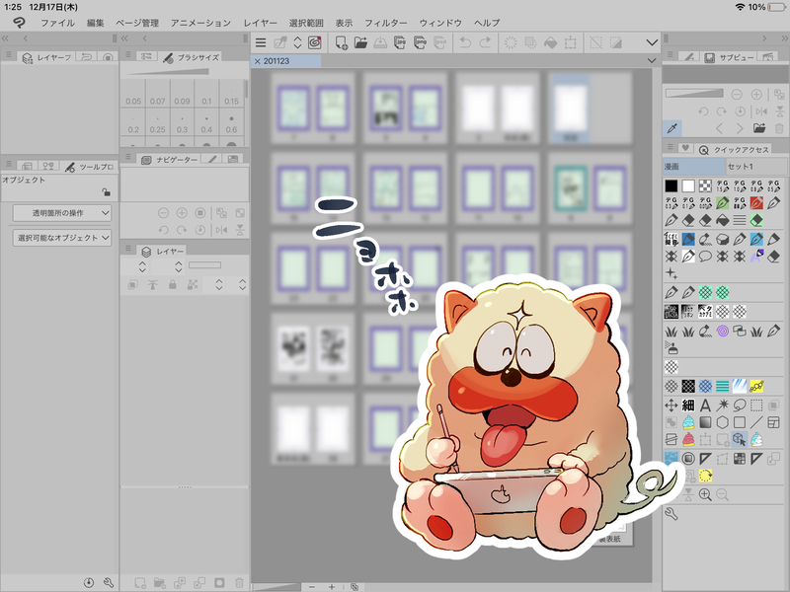
Task: Click the fill bucket icon in command bar
Action: tap(550, 42)
